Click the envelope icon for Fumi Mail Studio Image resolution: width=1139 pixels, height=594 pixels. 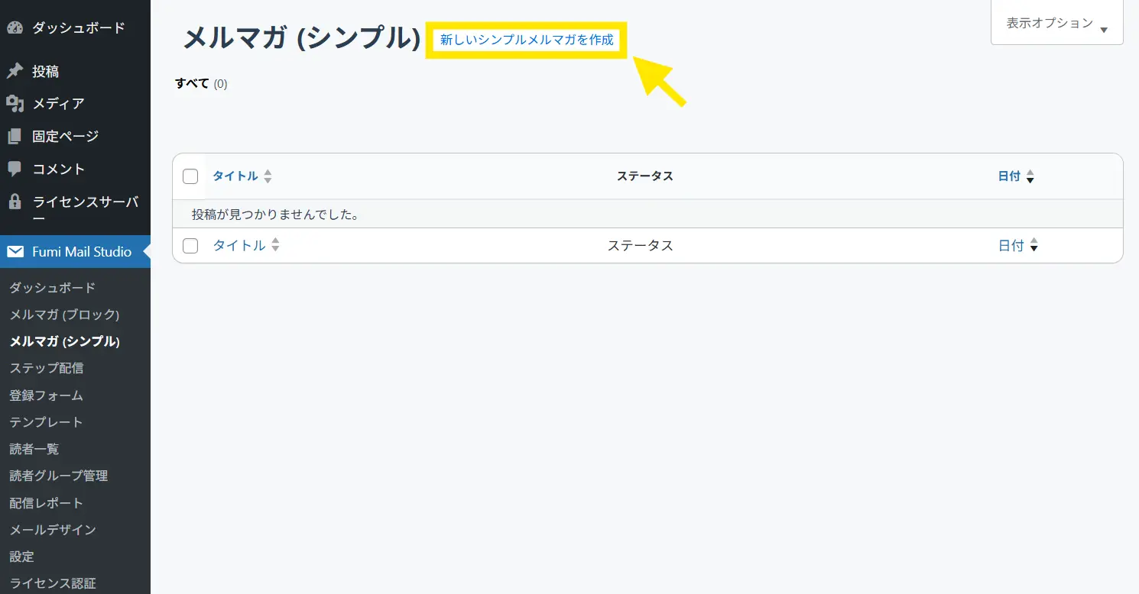point(15,252)
